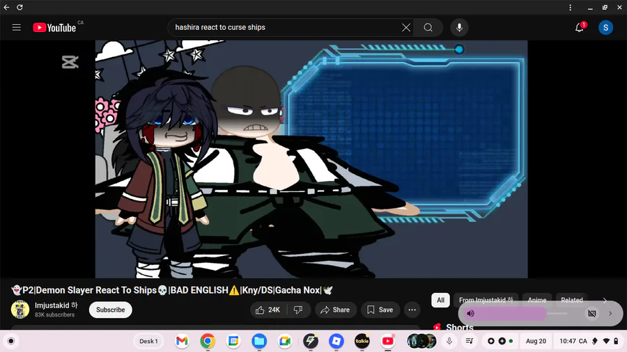
Task: Select the All filter chip
Action: [440, 300]
